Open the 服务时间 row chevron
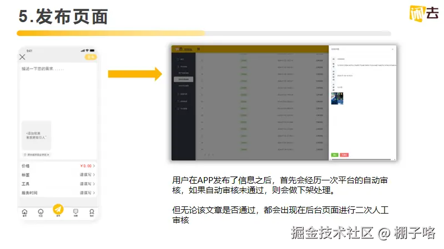 94,193
